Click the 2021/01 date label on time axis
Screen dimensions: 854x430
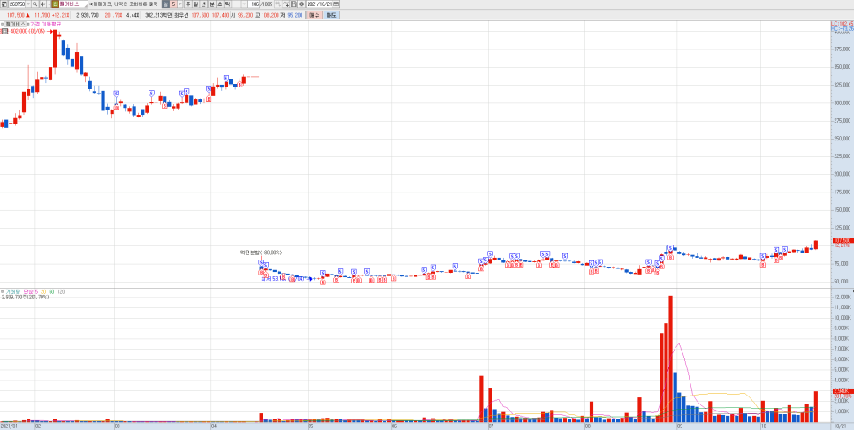11,426
